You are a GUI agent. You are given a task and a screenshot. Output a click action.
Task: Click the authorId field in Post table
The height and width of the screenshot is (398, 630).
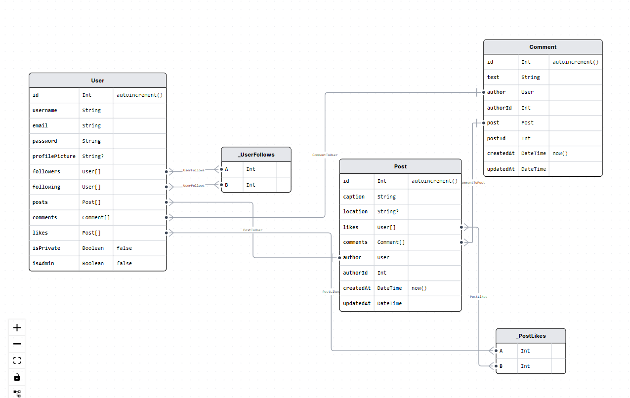click(355, 273)
